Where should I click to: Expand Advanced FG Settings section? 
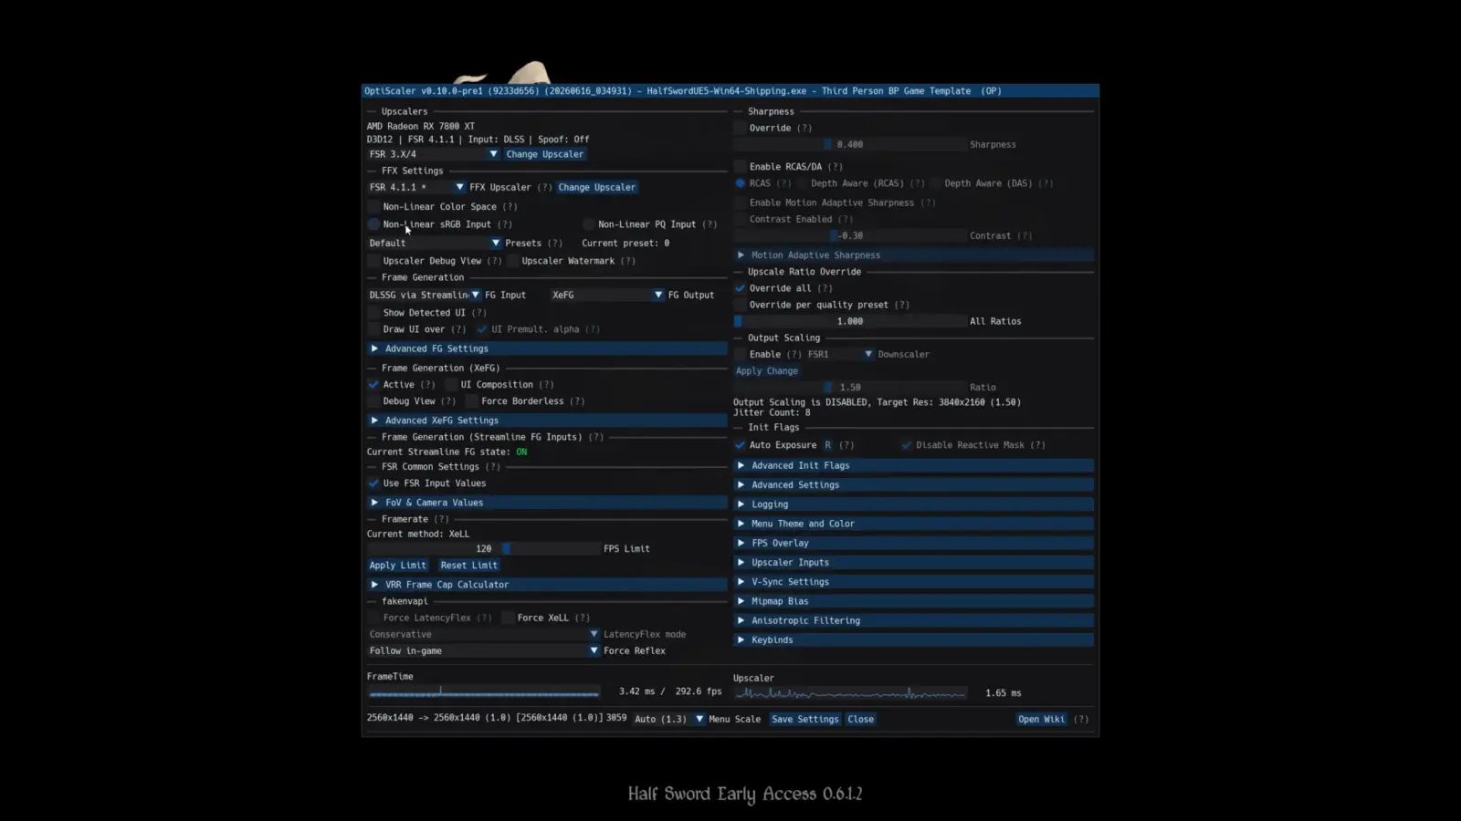547,348
